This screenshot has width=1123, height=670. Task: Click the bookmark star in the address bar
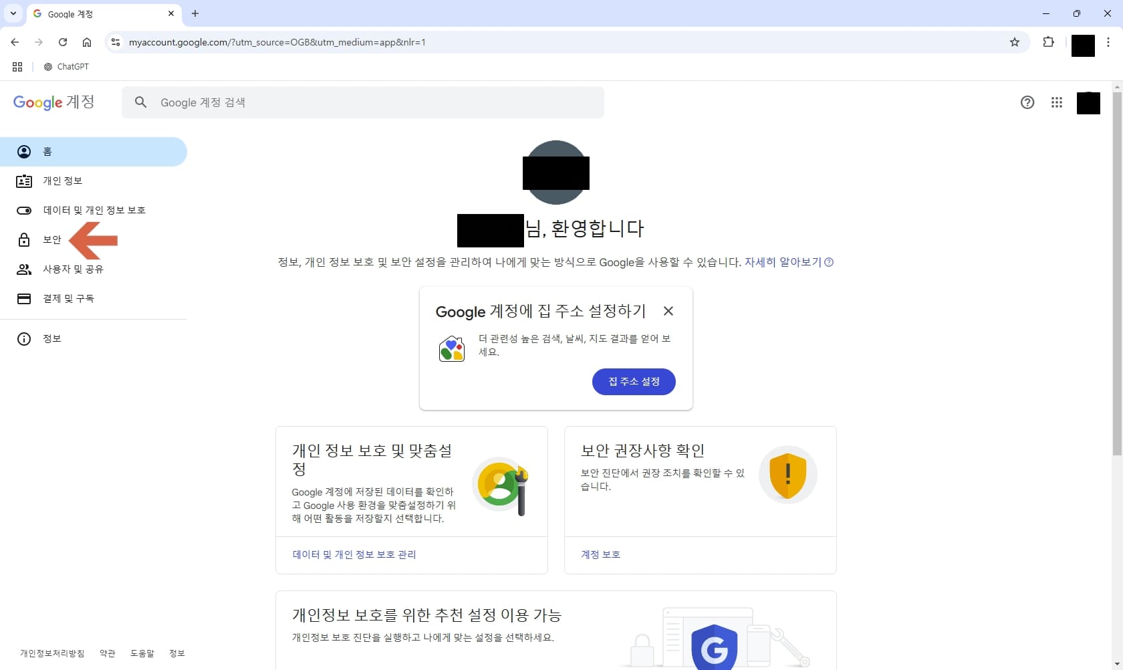click(1015, 42)
